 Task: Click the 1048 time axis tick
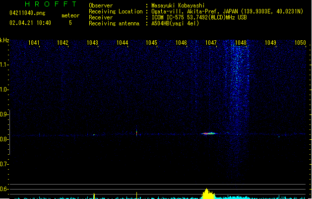point(241,43)
